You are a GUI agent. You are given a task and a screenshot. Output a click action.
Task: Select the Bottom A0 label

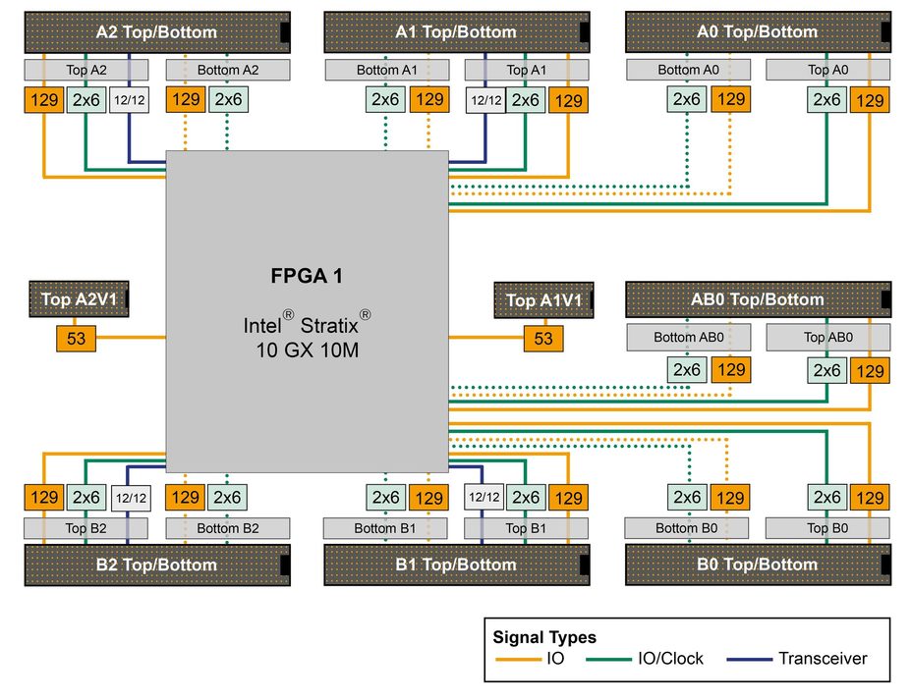pyautogui.click(x=689, y=71)
